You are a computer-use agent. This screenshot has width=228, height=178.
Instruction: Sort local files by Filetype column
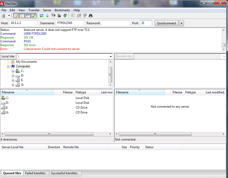click(87, 92)
